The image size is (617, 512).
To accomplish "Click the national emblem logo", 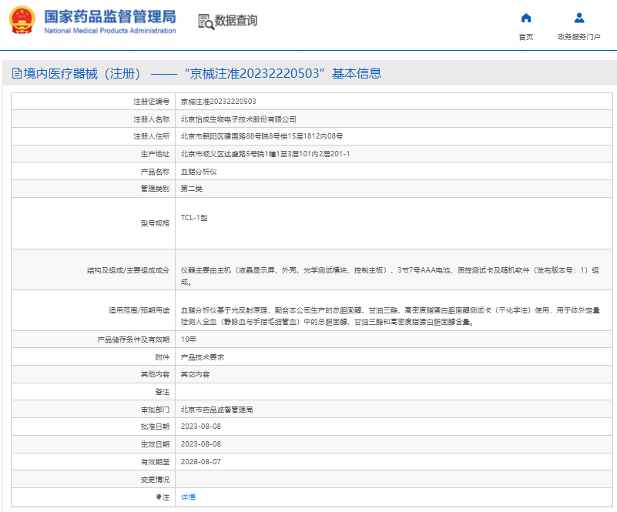I will coord(22,20).
